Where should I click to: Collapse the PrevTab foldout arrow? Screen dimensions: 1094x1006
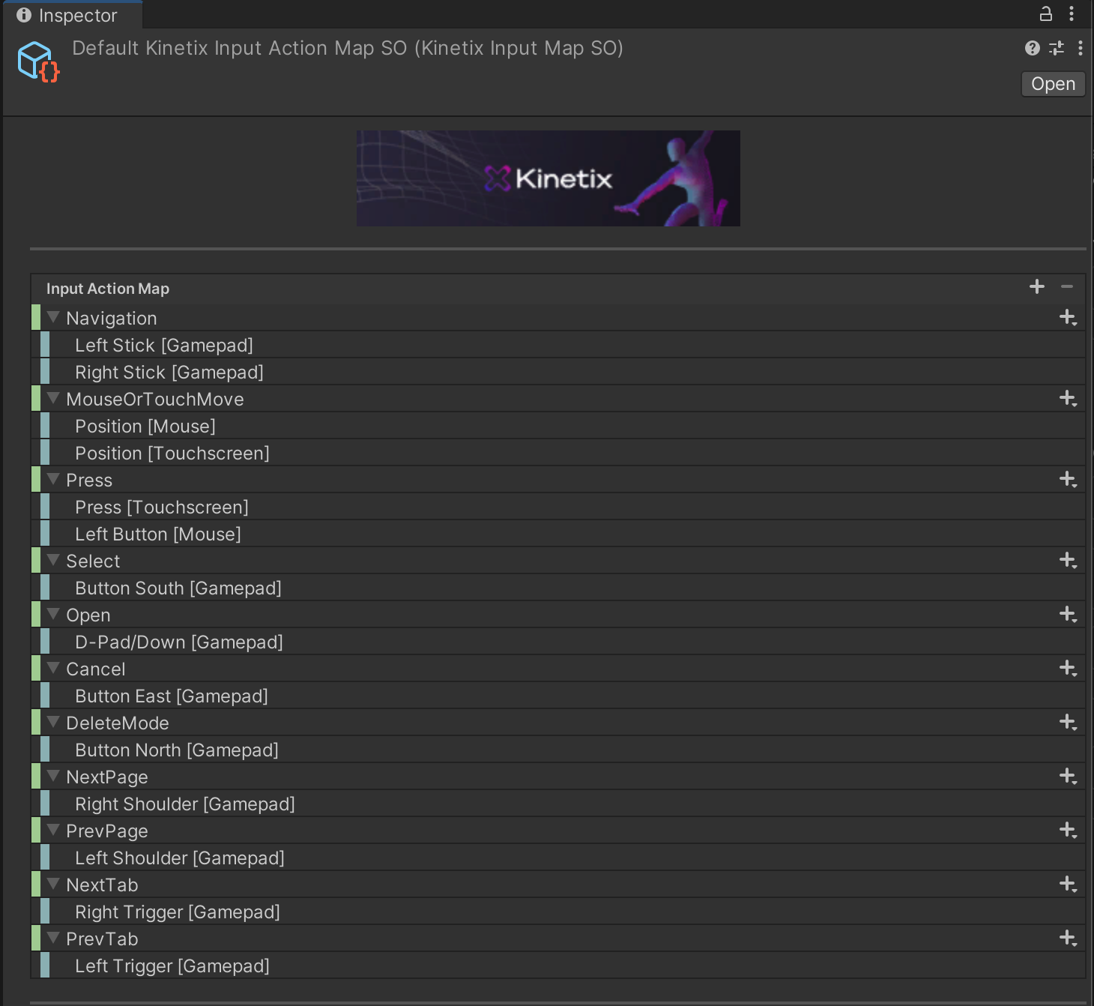coord(53,938)
